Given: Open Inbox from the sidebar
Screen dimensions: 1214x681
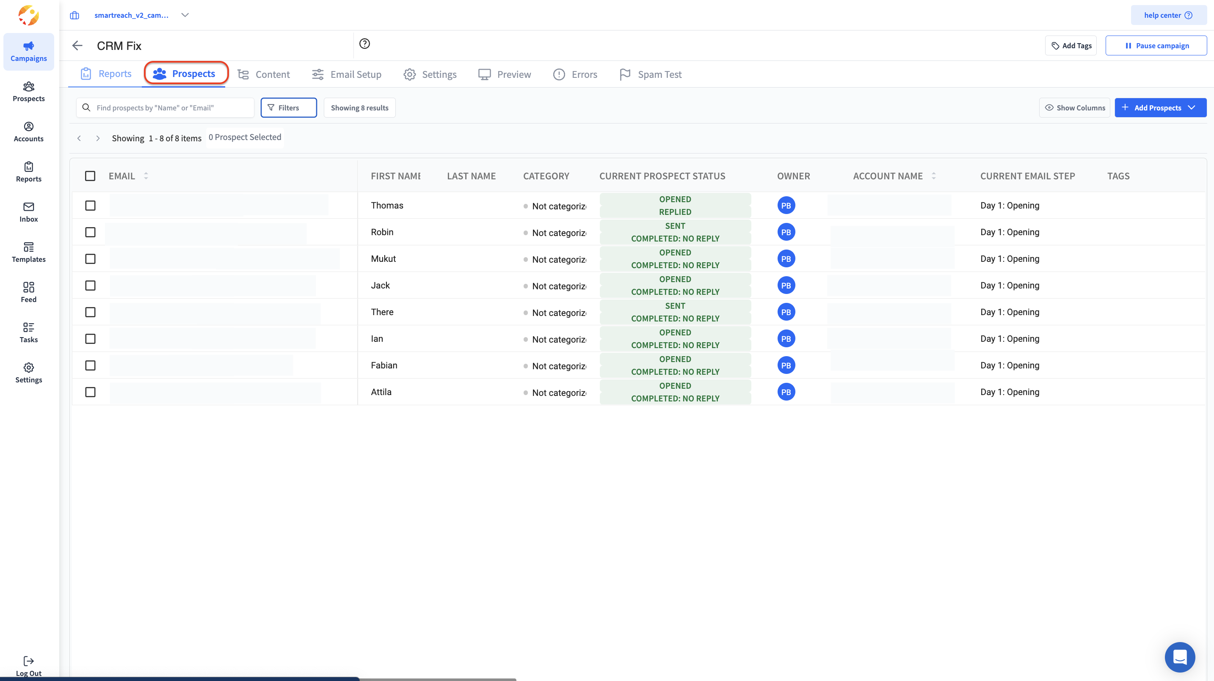Looking at the screenshot, I should [x=28, y=212].
